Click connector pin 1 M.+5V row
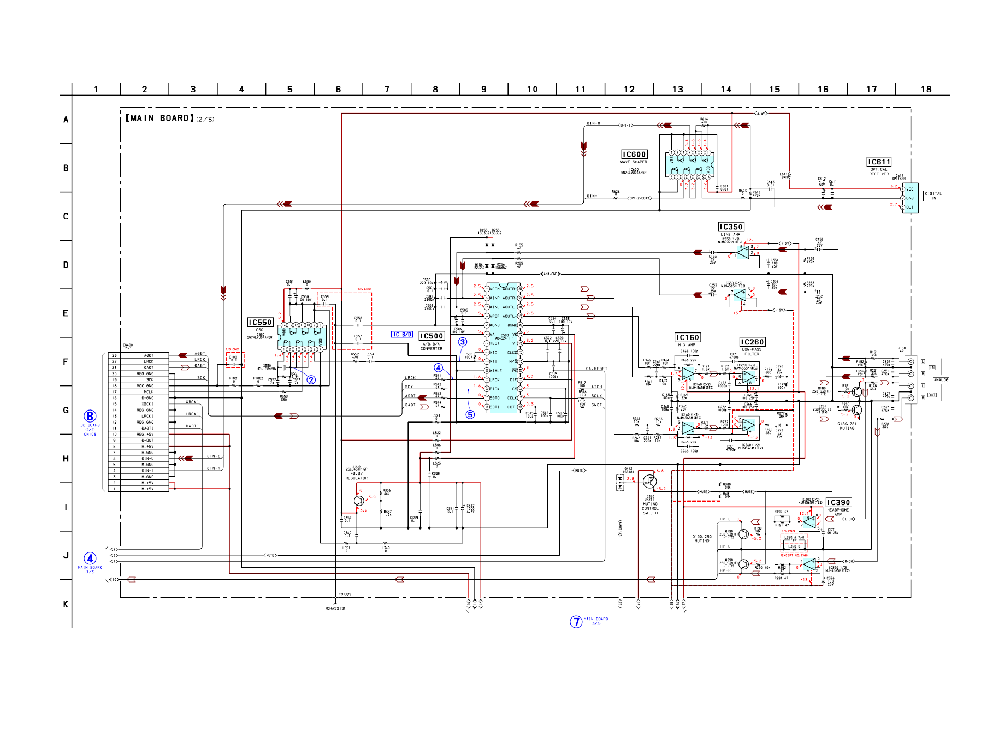 tap(138, 489)
